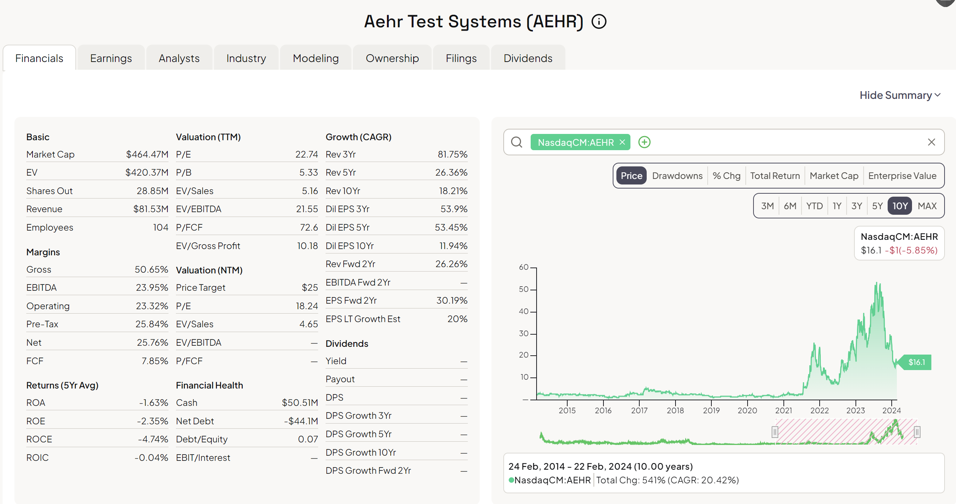Click the info icon beside Aehr Test Systems title
The height and width of the screenshot is (504, 956).
(599, 21)
